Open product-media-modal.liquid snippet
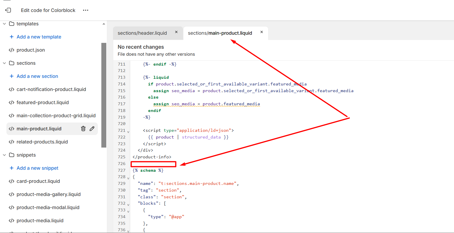Image resolution: width=454 pixels, height=233 pixels. click(x=48, y=207)
